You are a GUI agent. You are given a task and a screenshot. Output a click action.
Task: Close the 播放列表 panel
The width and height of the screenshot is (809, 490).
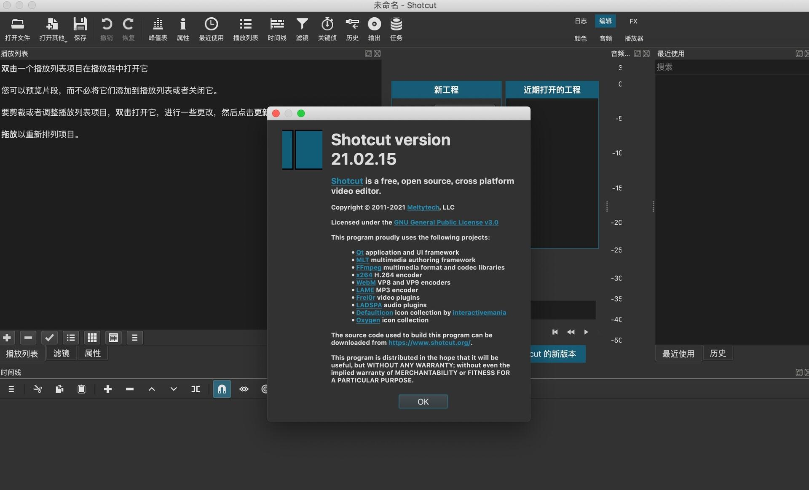[377, 53]
